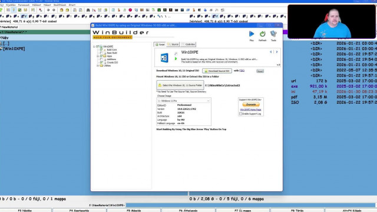Toggle the Win10XPE root checkbox in tree

coord(98,47)
